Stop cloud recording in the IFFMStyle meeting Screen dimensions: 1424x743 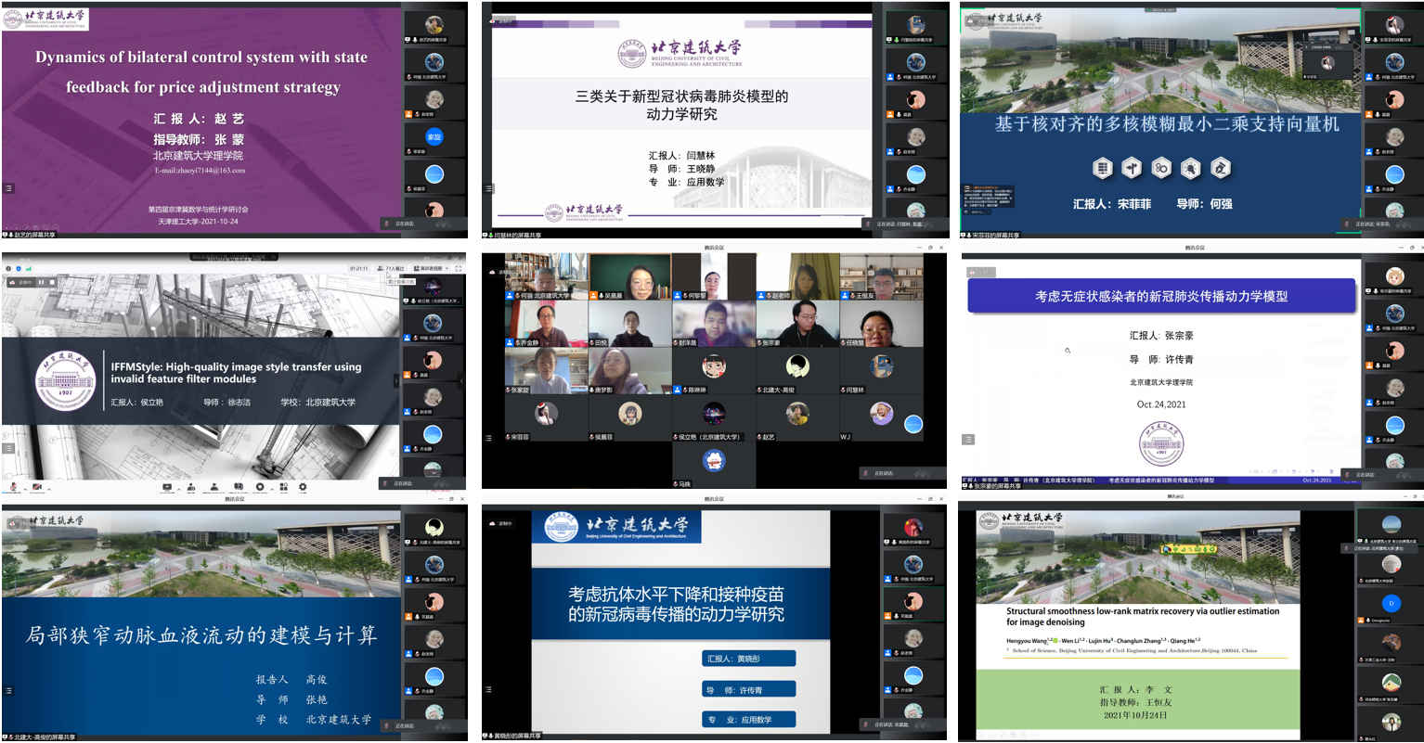point(52,282)
